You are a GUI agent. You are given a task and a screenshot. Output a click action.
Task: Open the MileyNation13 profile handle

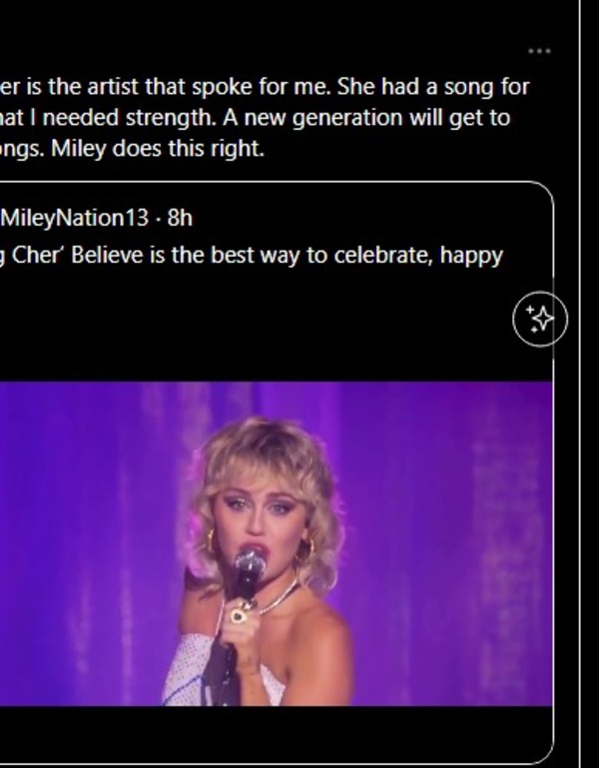[74, 218]
